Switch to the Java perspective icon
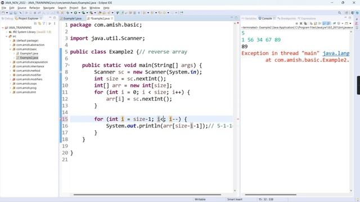Screen dimensions: 360x202 coord(353,13)
